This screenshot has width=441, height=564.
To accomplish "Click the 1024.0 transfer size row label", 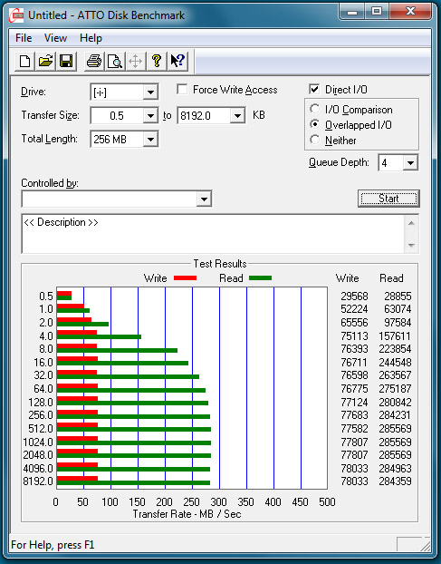I will (38, 442).
